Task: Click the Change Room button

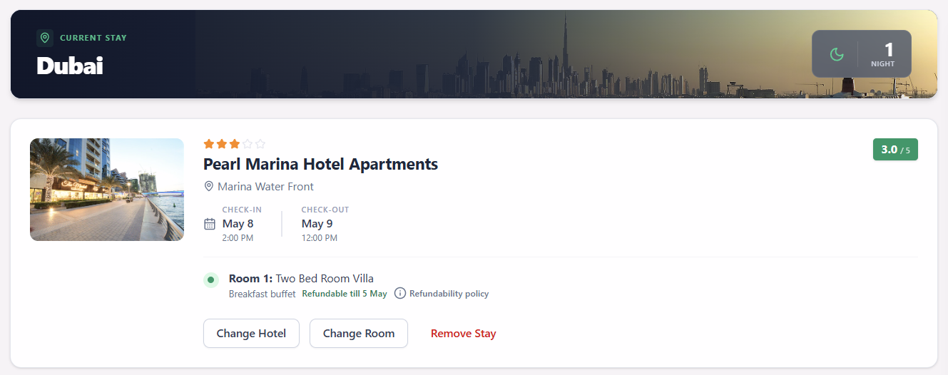Action: [359, 333]
